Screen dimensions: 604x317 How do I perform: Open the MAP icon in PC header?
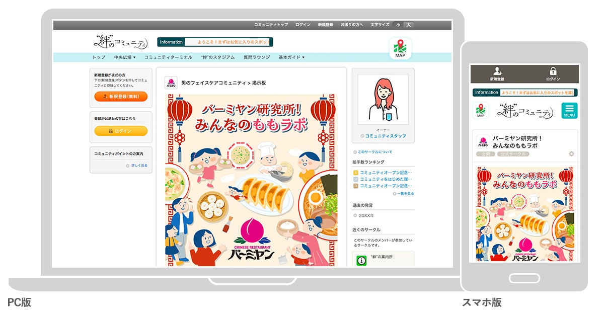[x=400, y=49]
